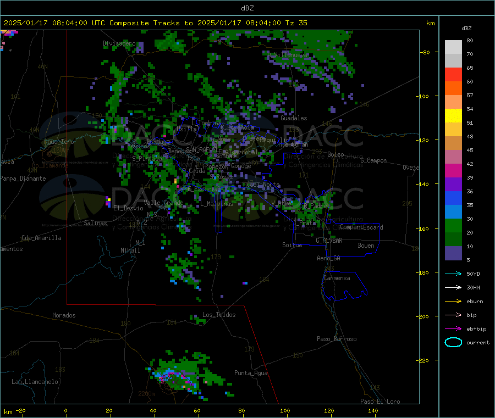Click the 60 tick on bottom axis

tap(197, 410)
